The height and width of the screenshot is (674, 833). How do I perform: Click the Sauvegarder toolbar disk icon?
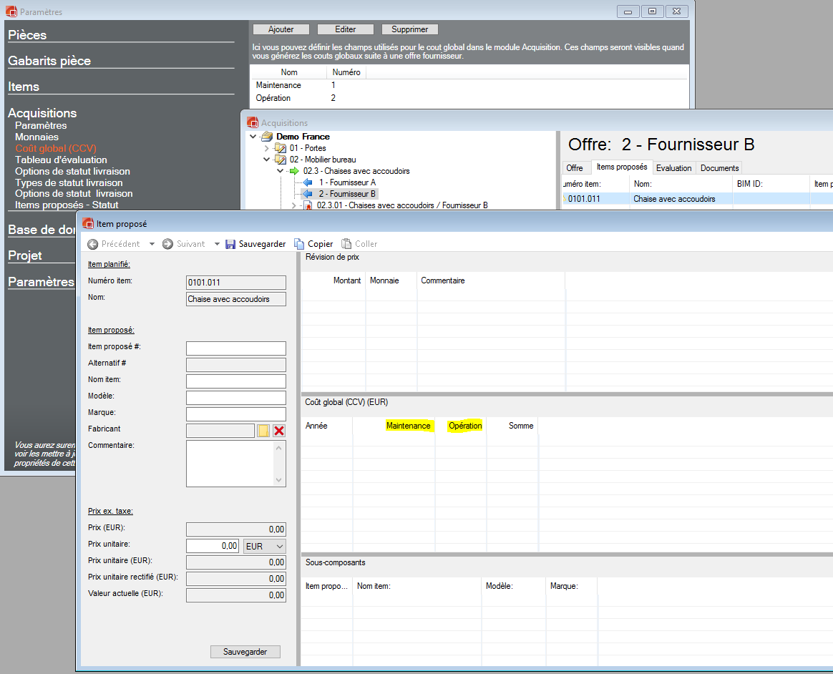click(230, 244)
